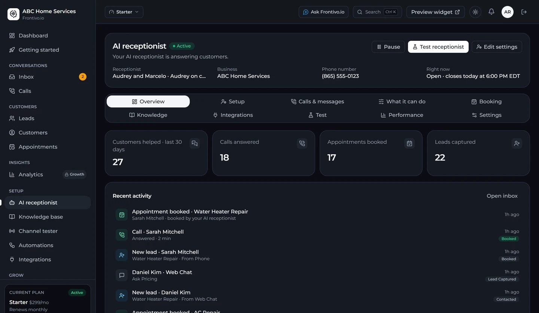Image resolution: width=539 pixels, height=313 pixels.
Task: Open Channel tester in sidebar
Action: click(x=48, y=231)
